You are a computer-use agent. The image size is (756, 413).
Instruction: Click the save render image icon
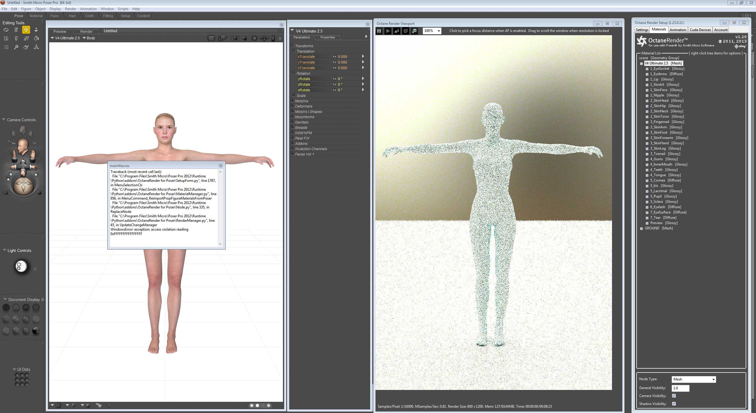(x=414, y=31)
